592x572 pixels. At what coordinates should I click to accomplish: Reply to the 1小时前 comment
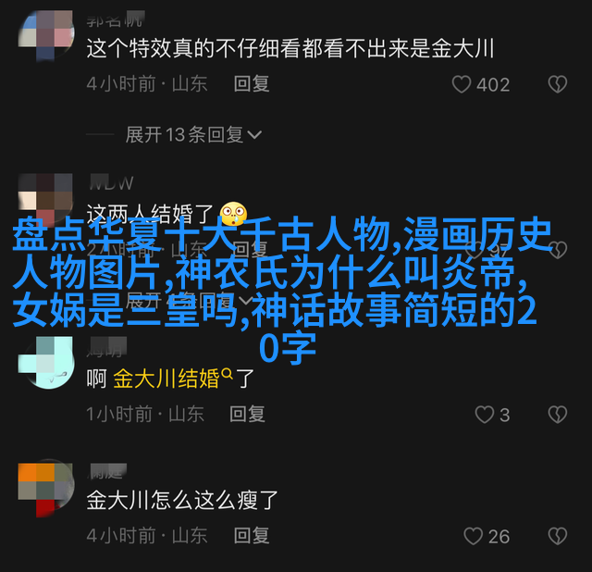coord(247,414)
